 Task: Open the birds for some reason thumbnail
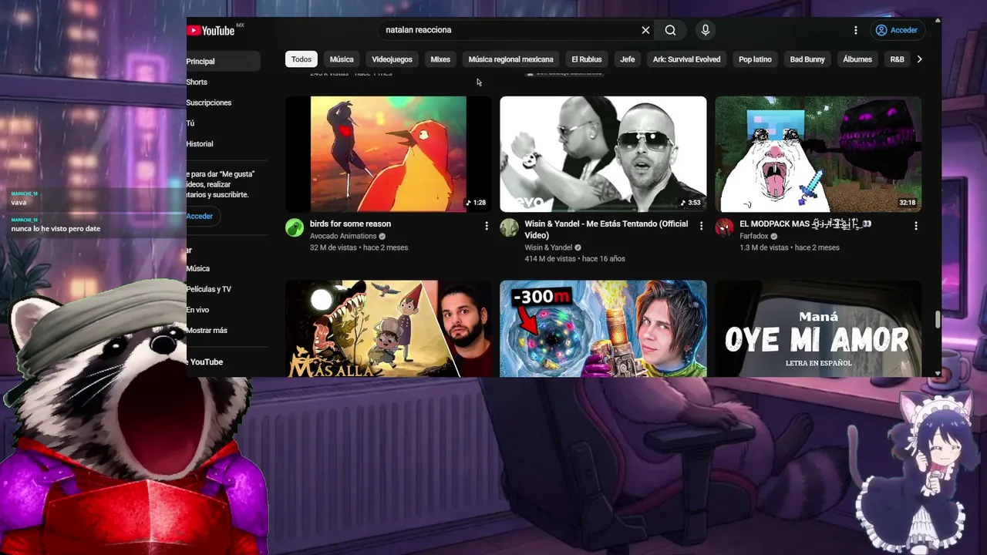[x=389, y=154]
